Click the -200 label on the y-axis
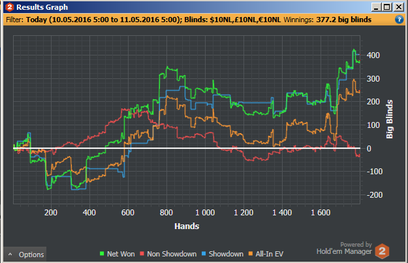 [x=375, y=195]
